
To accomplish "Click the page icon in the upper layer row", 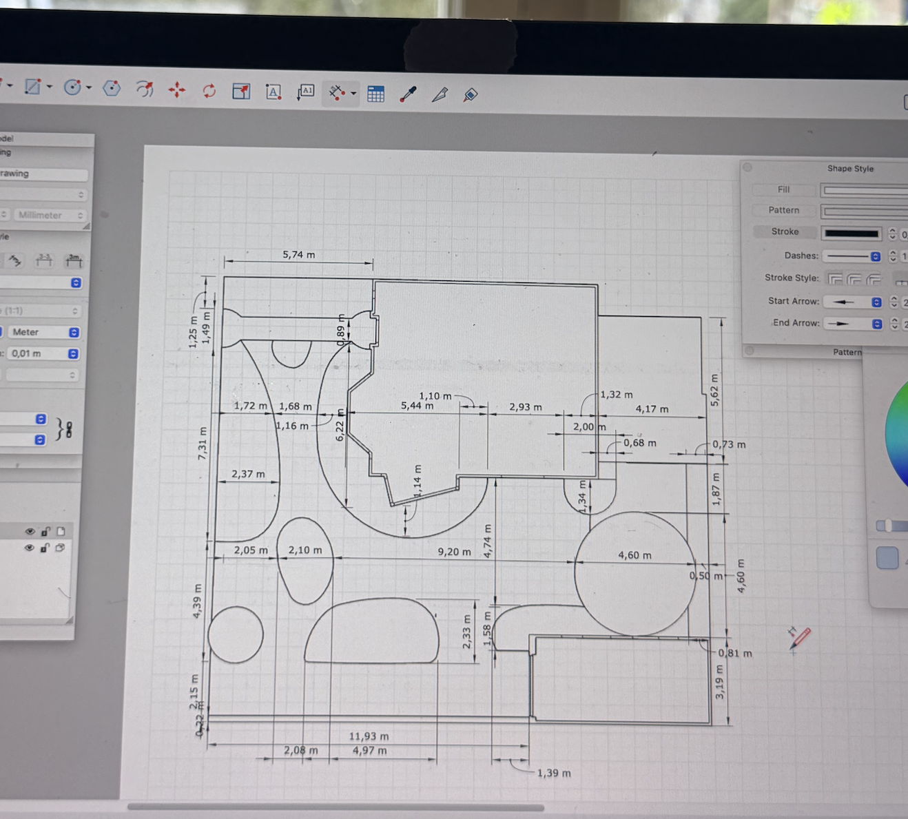I will [x=61, y=531].
